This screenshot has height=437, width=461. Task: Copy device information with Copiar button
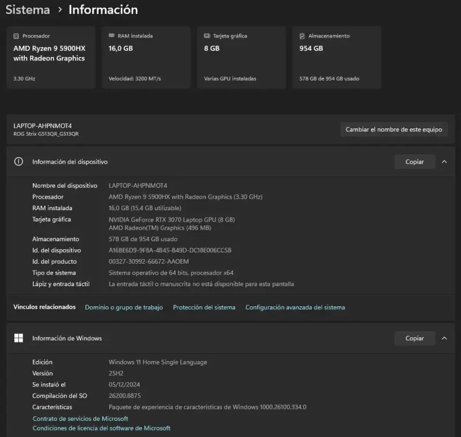[414, 162]
